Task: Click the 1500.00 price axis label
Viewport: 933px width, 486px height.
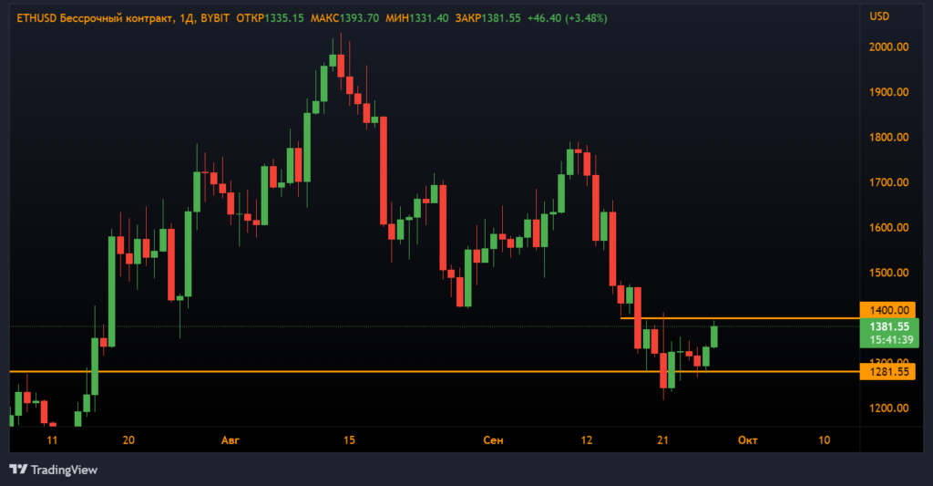Action: coord(888,273)
